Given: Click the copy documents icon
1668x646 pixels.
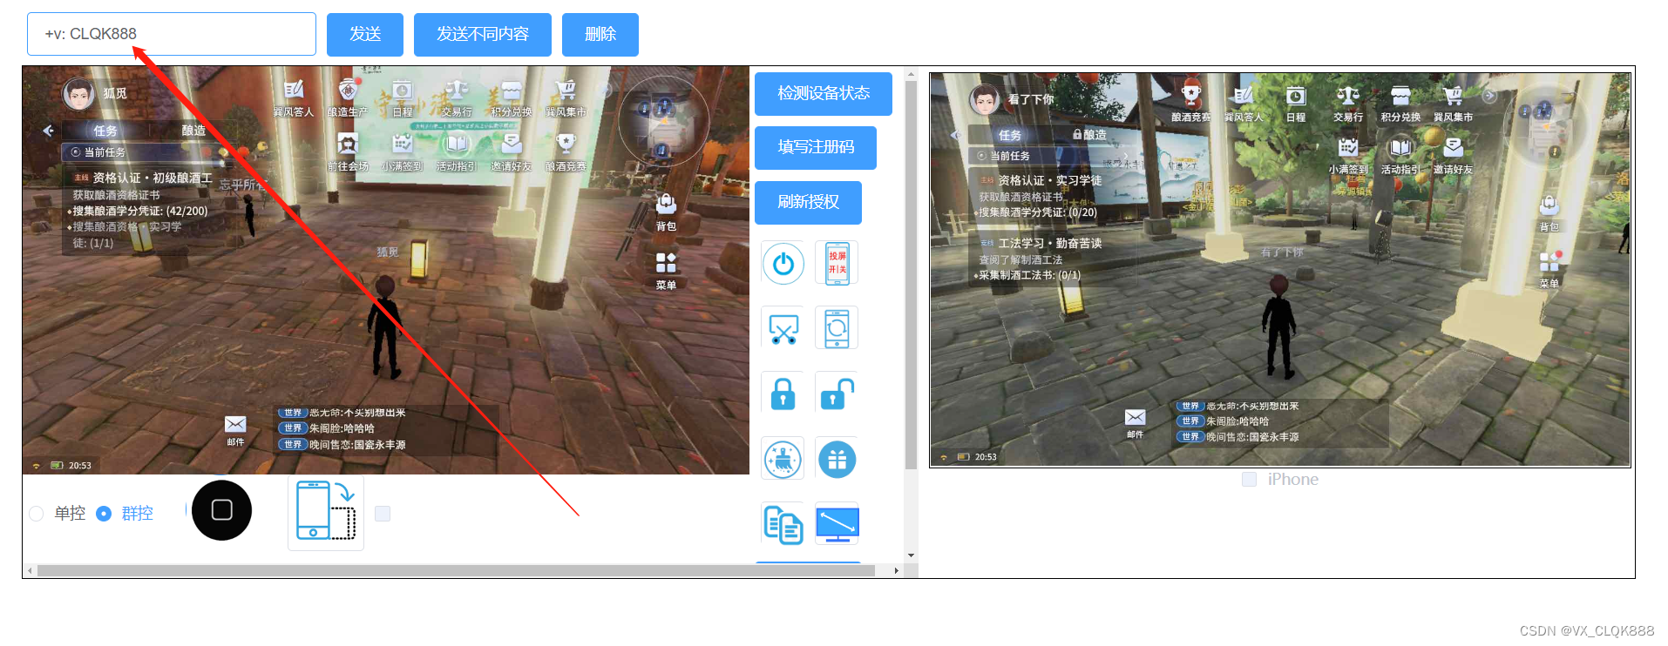Looking at the screenshot, I should [783, 524].
